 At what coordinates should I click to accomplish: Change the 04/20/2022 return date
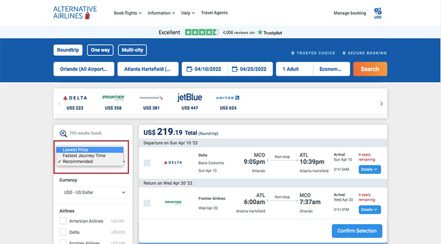[x=250, y=69]
